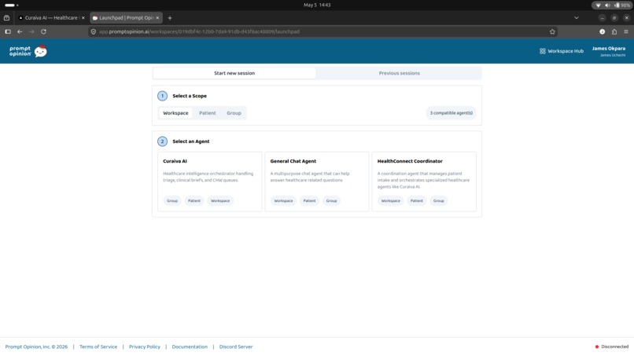This screenshot has height=356, width=634.
Task: Click Workspace tag on Curaiva AI card
Action: click(x=220, y=201)
